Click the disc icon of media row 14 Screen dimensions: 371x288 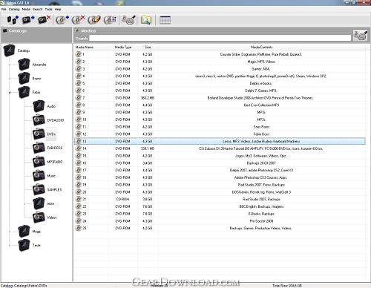click(x=79, y=148)
